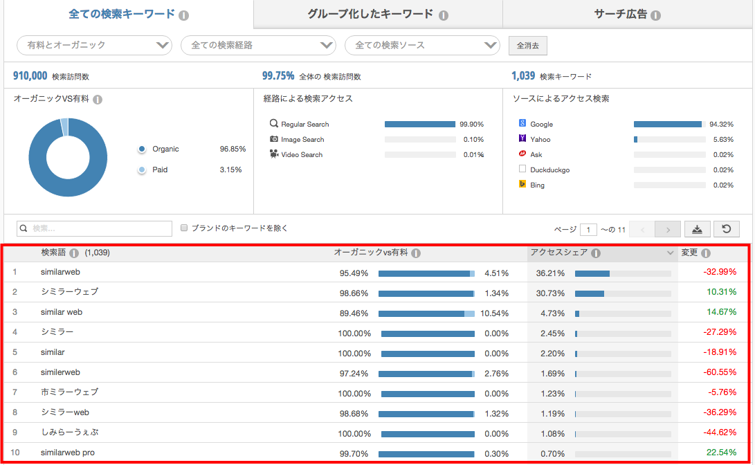Click Yahoo 5.63% share value
This screenshot has width=755, height=465.
723,140
